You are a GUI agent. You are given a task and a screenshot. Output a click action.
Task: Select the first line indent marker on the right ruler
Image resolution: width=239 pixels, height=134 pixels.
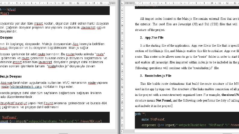click(x=140, y=2)
